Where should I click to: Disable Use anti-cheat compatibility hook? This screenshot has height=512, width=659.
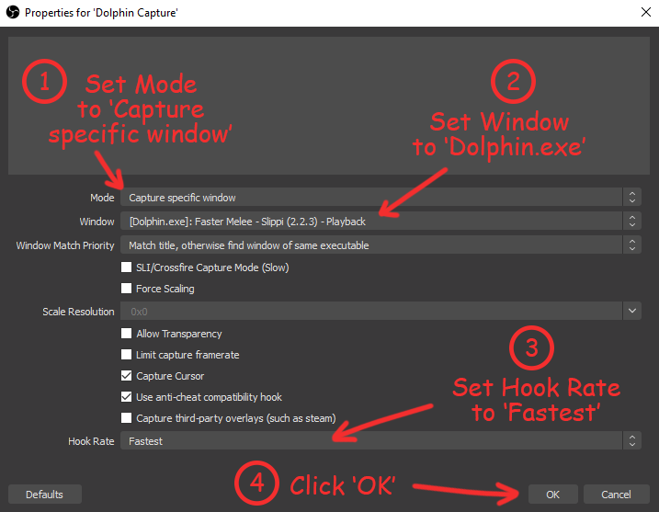tap(126, 396)
